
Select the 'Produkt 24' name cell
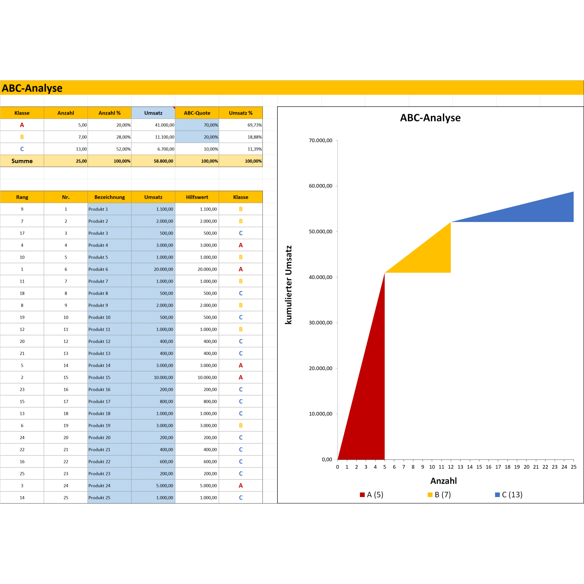109,486
